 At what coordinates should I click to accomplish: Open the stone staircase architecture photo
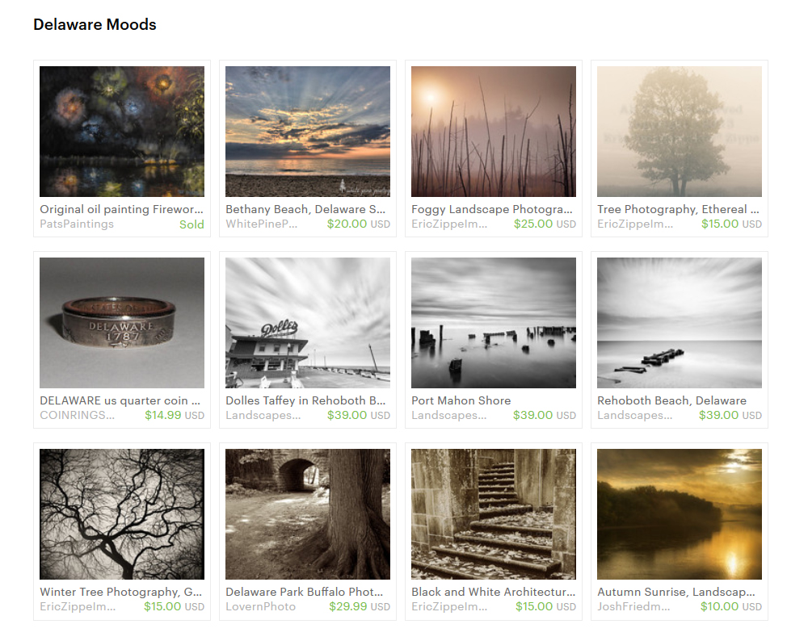494,514
